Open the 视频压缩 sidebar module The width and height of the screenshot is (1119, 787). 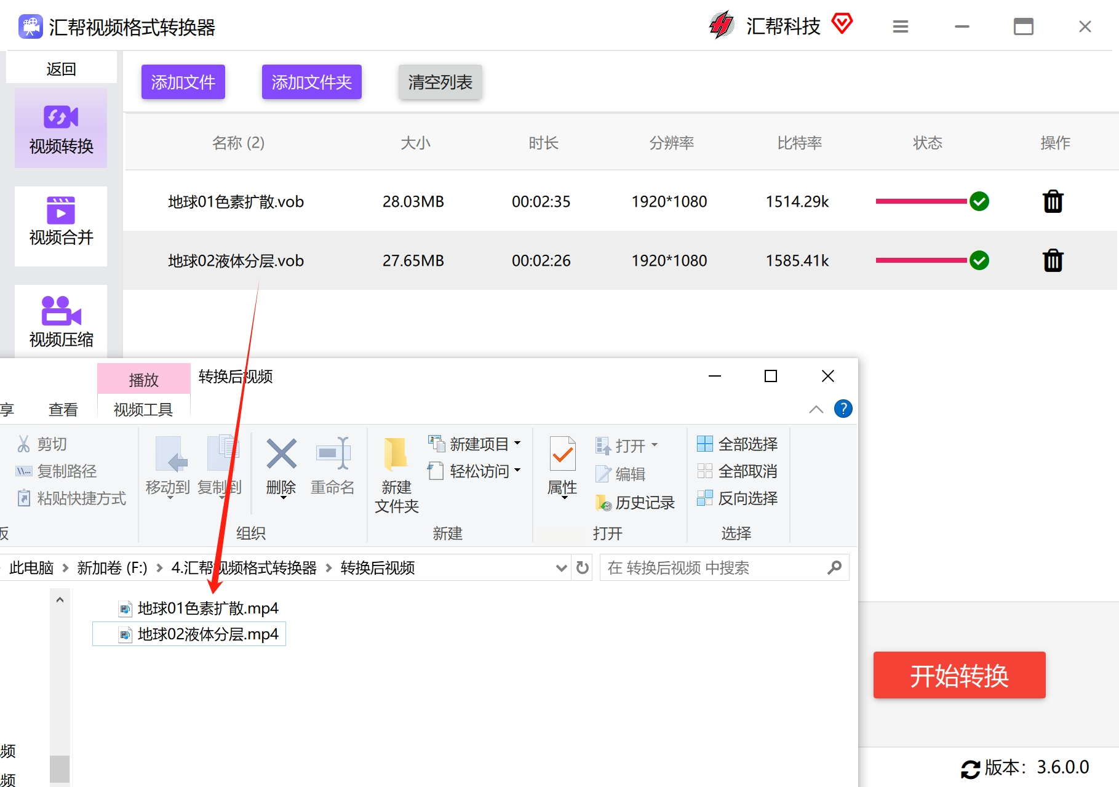61,321
